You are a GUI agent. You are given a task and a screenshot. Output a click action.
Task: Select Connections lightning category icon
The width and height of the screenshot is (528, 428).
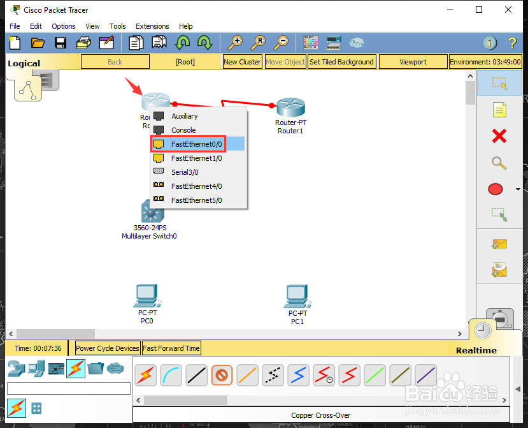tap(76, 368)
